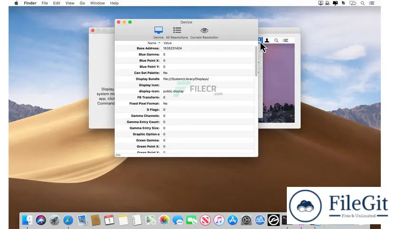The height and width of the screenshot is (229, 397).
Task: Select the Blue Gamma row
Action: (x=185, y=54)
